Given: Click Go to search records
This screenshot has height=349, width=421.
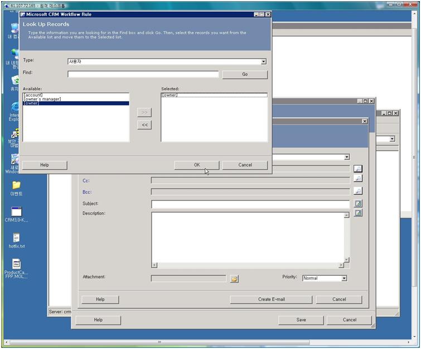Looking at the screenshot, I should 245,74.
